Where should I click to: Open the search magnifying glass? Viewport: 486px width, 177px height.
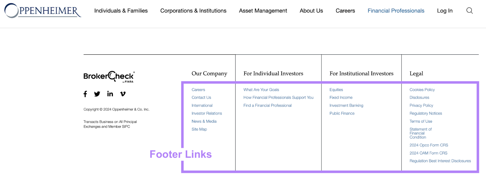pos(469,10)
